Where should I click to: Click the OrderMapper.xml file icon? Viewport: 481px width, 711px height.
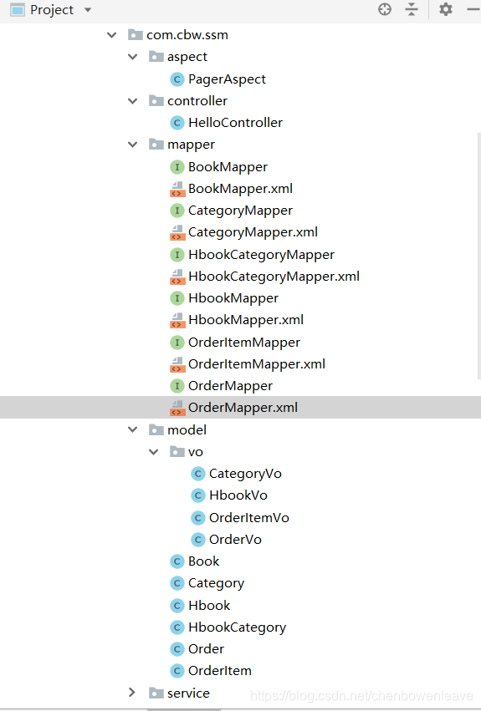[x=177, y=408]
